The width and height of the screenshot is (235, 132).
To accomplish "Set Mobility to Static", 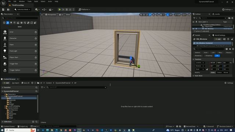I will (213, 73).
